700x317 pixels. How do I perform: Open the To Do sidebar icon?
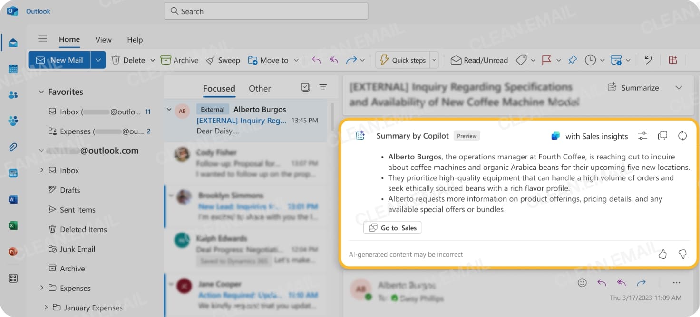[13, 173]
